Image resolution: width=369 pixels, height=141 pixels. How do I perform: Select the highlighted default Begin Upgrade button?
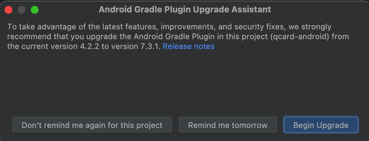pyautogui.click(x=321, y=125)
